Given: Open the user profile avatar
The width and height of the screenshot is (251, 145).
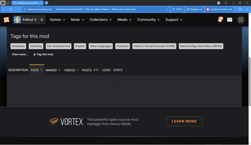Looking at the screenshot, I should click(241, 20).
